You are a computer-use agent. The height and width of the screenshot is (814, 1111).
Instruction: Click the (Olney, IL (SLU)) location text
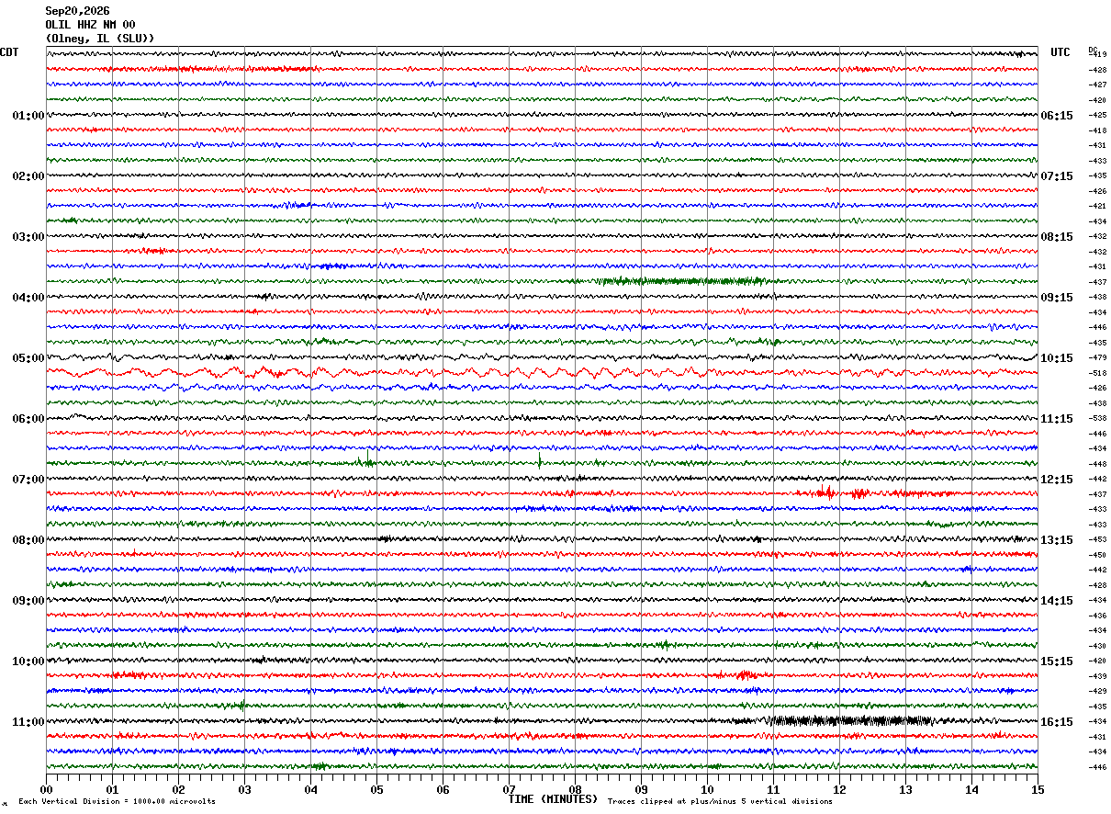tap(100, 39)
